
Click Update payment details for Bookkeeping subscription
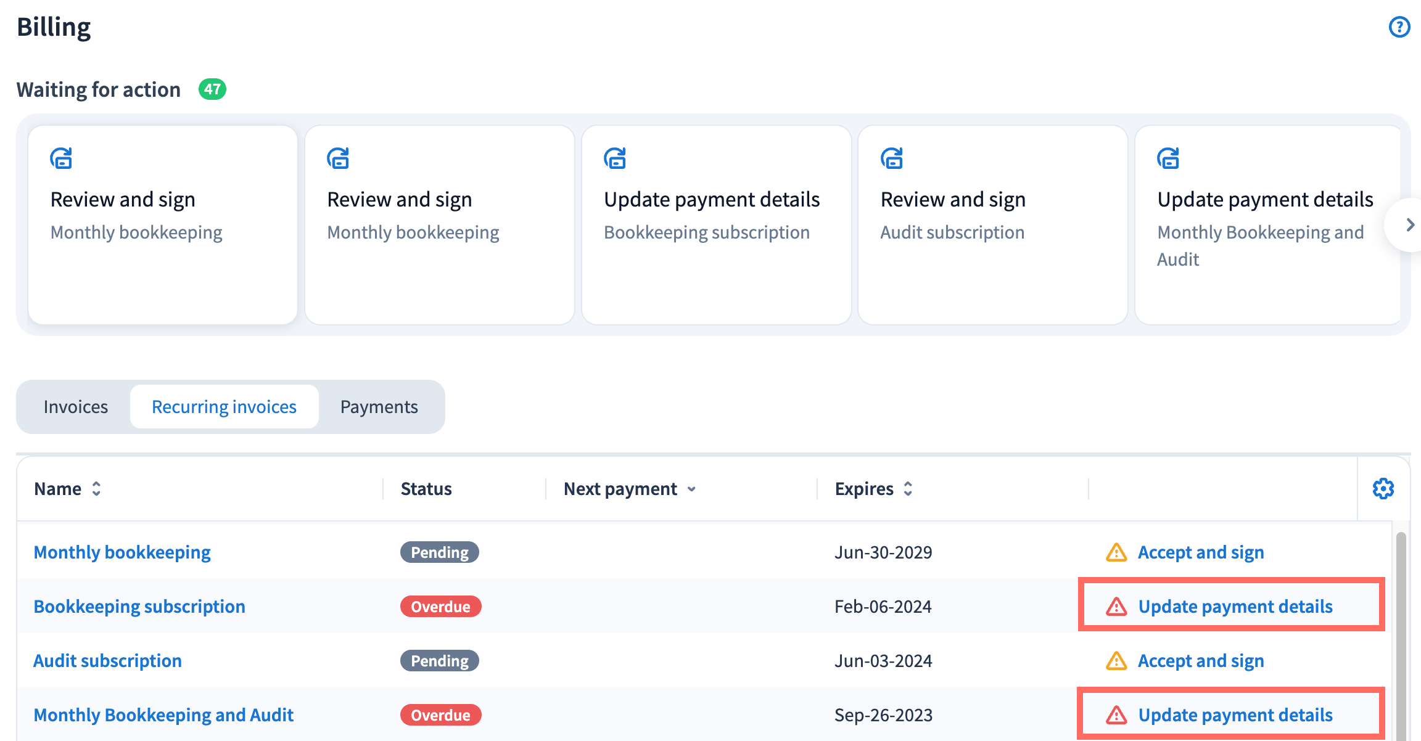pyautogui.click(x=1235, y=607)
